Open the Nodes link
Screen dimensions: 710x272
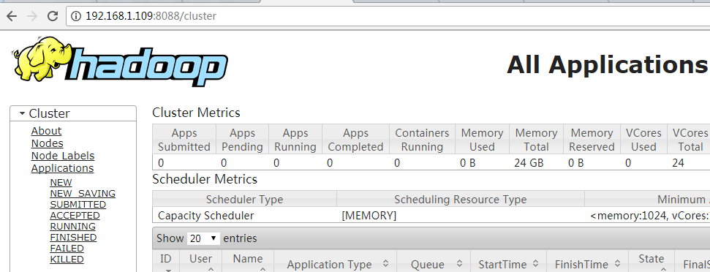click(47, 143)
